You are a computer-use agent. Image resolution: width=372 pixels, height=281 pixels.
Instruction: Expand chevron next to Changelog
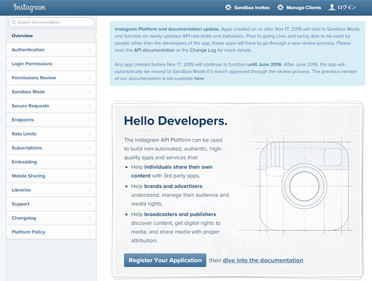tap(90, 218)
